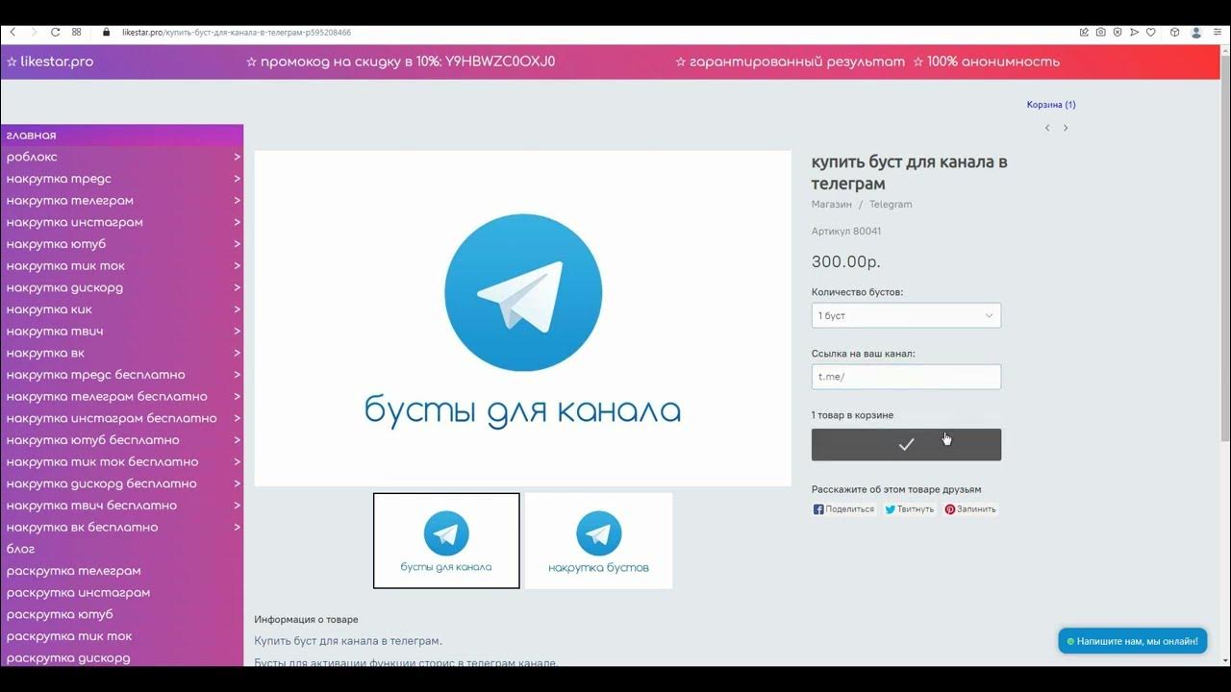Click the likestar.pro logo link

[x=50, y=62]
